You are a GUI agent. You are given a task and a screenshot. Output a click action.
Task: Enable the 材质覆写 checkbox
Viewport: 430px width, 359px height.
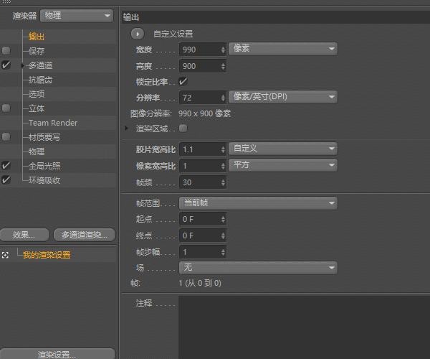tap(6, 137)
